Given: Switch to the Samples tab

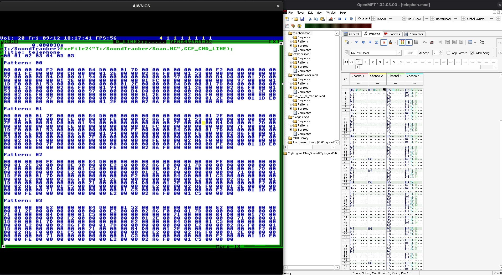Looking at the screenshot, I should [x=392, y=34].
